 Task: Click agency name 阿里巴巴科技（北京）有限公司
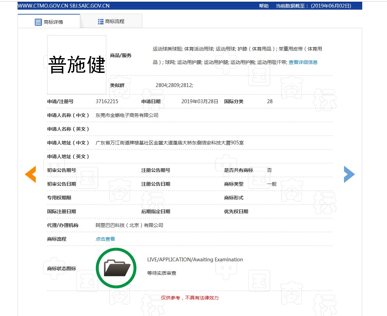point(129,225)
